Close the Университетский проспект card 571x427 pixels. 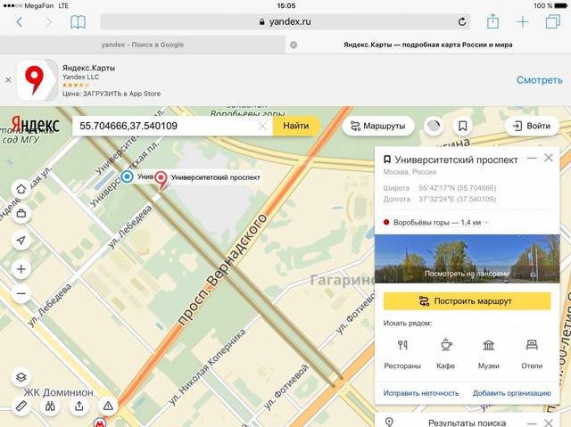(549, 158)
